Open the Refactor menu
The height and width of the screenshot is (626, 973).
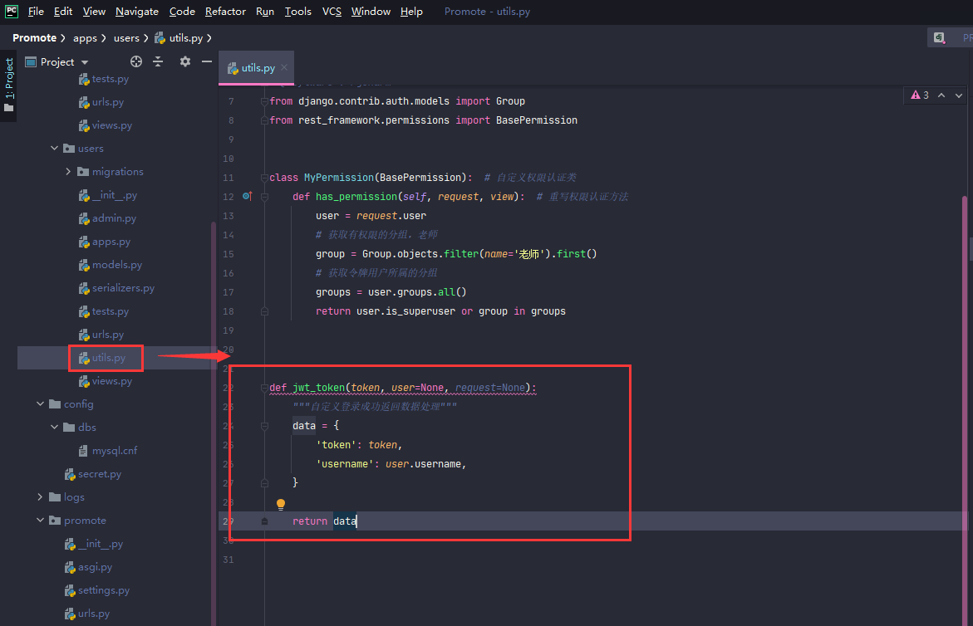pyautogui.click(x=225, y=11)
